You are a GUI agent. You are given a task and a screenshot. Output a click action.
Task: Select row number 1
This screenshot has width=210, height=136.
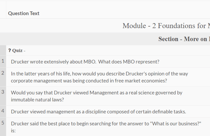click(x=3, y=61)
